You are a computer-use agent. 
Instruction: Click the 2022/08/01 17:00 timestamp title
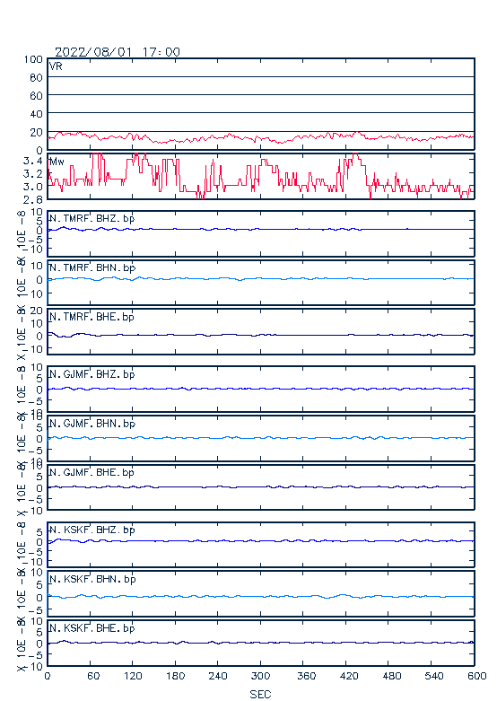pyautogui.click(x=118, y=52)
